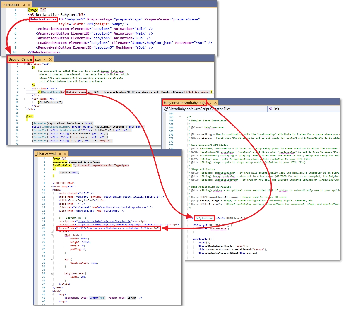
Task: Close the Index.razor tab
Action: coord(29,4)
